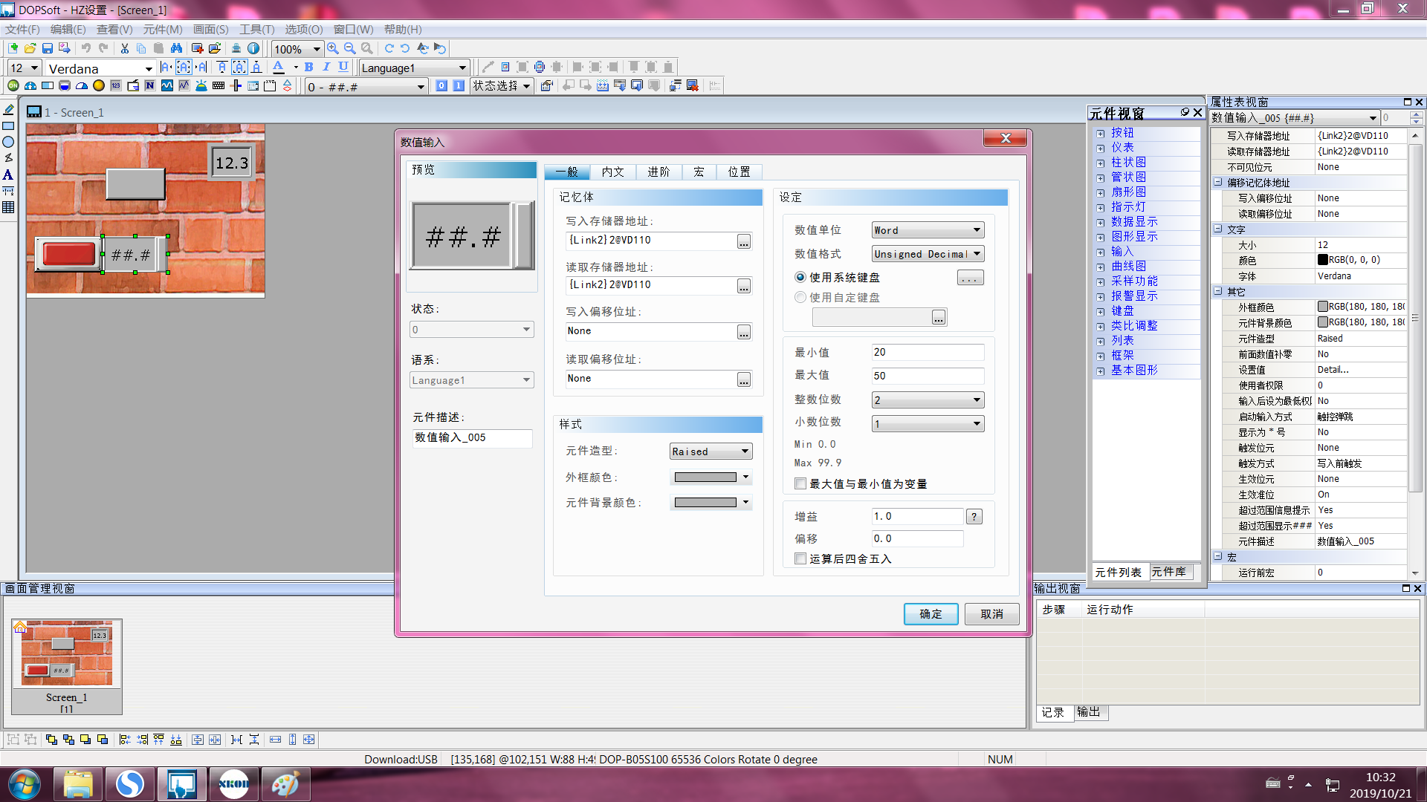This screenshot has width=1427, height=802.
Task: Click the Save file toolbar icon
Action: pyautogui.click(x=48, y=48)
